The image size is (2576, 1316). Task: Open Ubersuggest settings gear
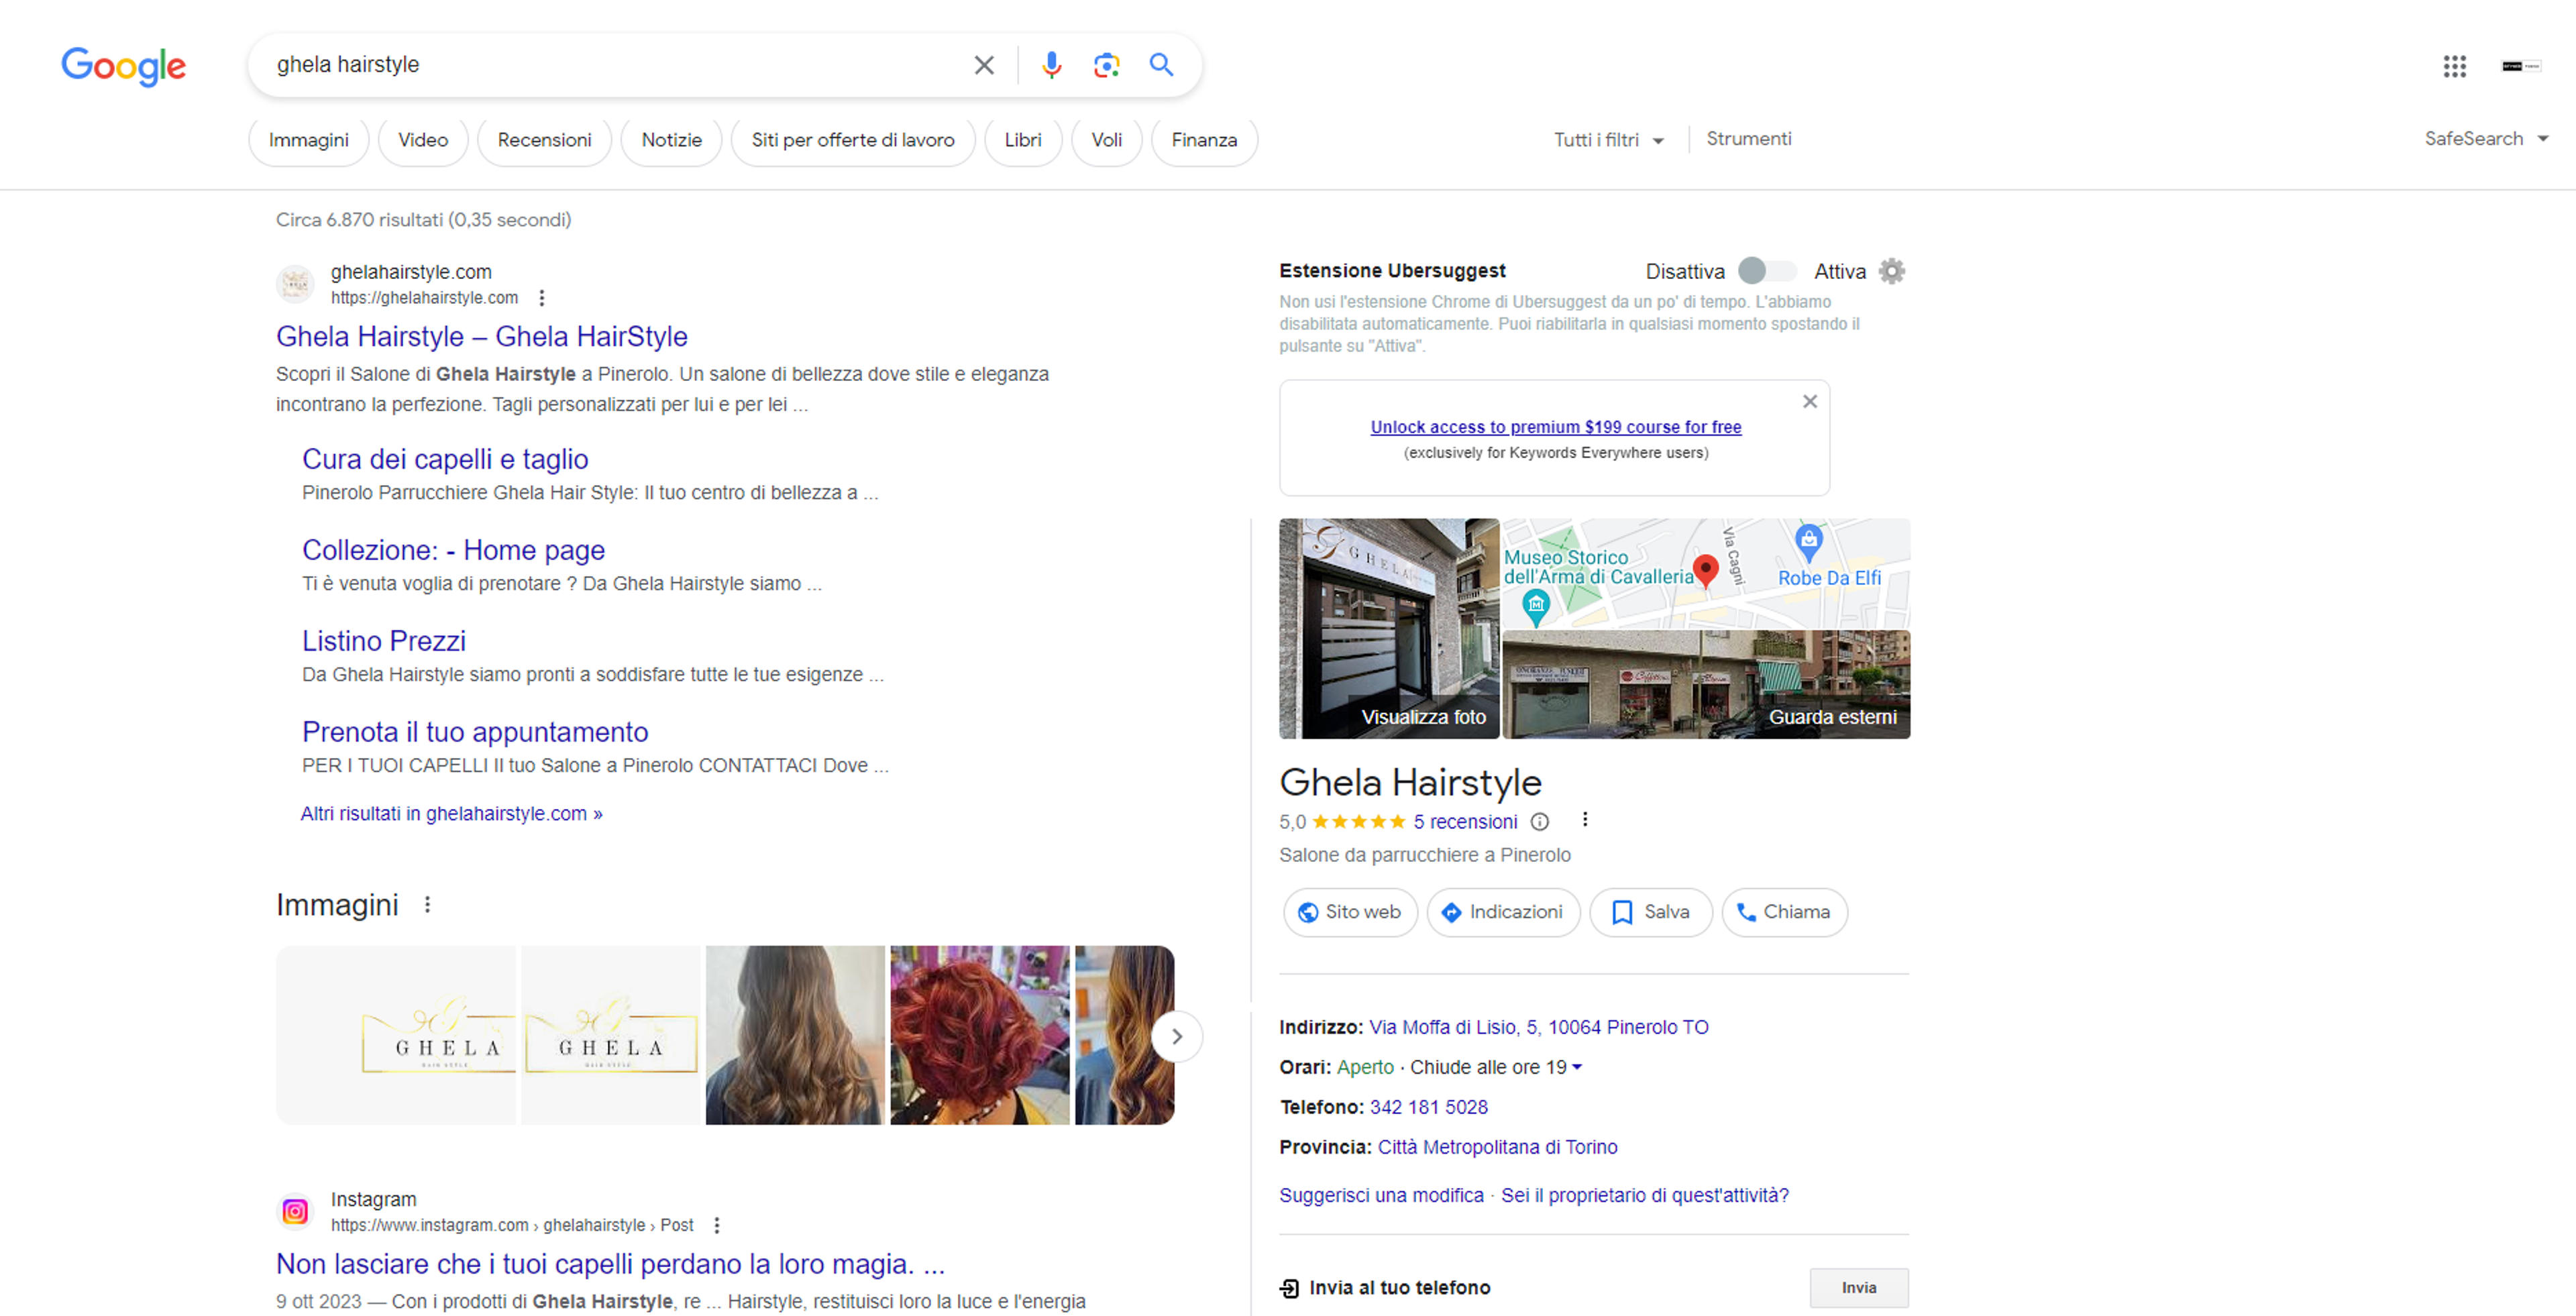tap(1891, 271)
